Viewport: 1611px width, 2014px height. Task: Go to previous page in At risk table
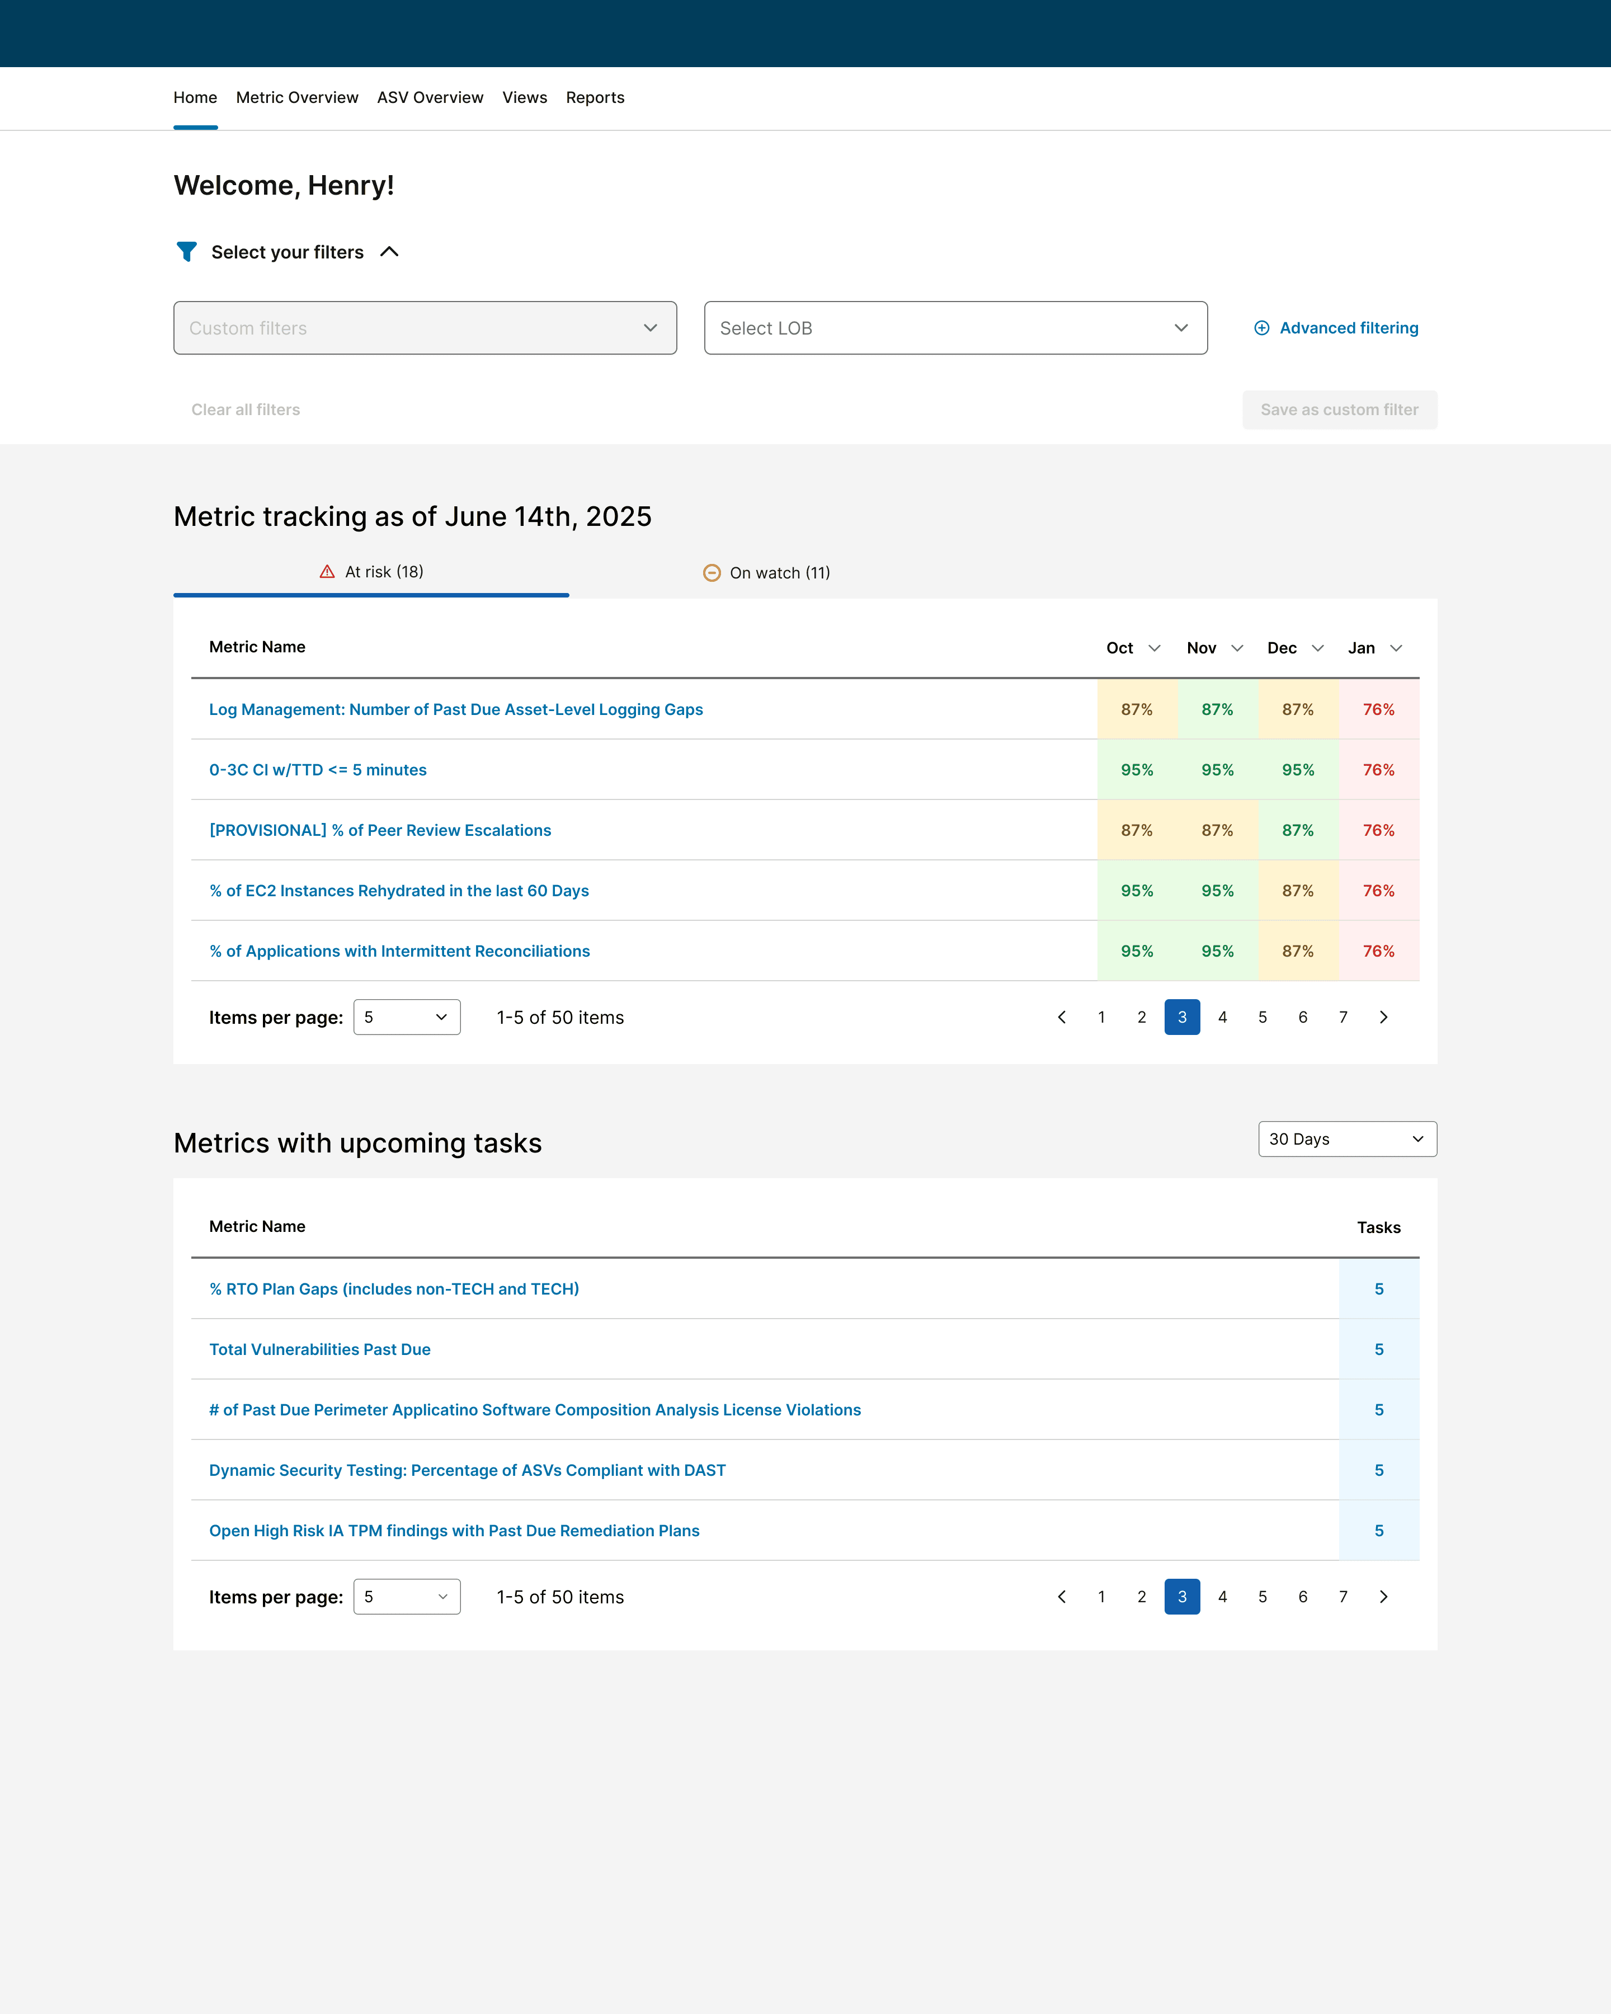[1062, 1017]
